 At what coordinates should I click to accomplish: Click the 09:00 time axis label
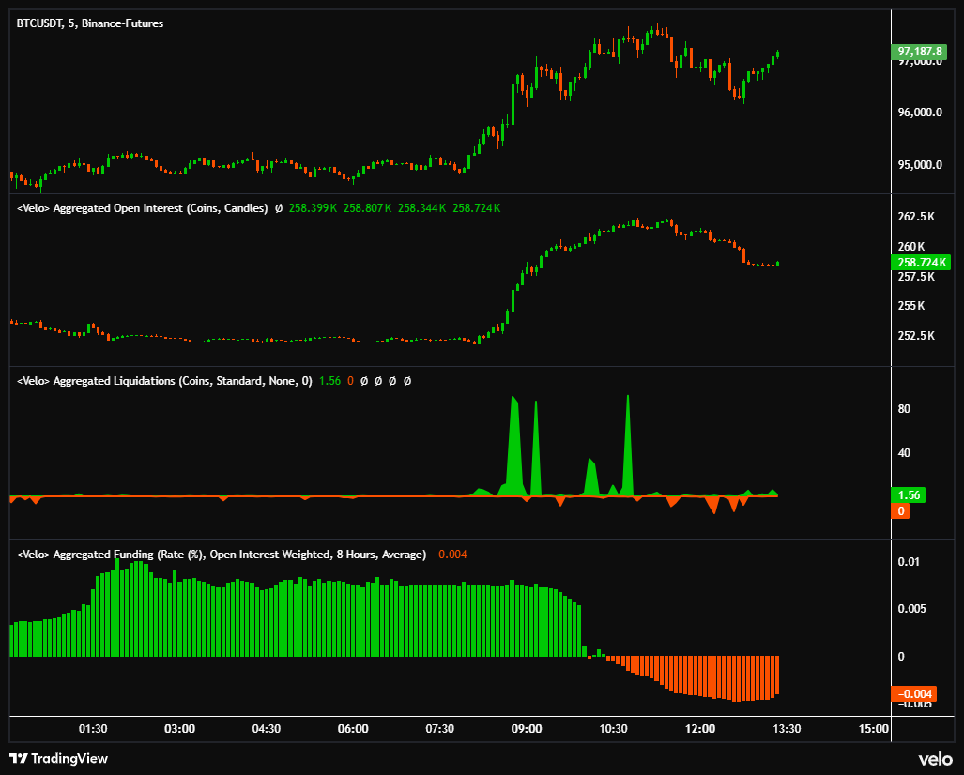click(527, 729)
